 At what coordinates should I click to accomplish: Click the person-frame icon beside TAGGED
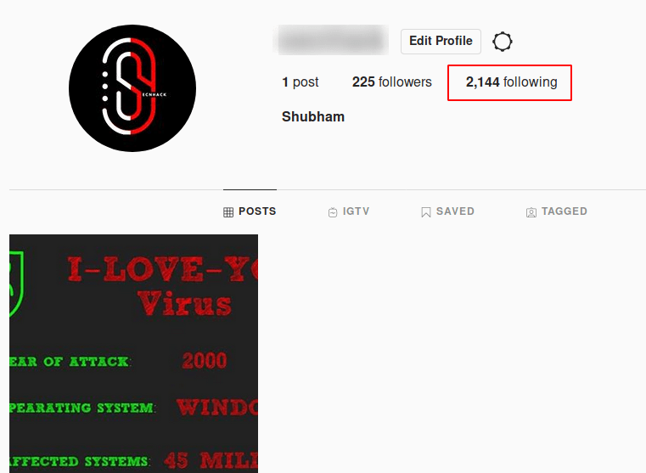[x=531, y=212]
